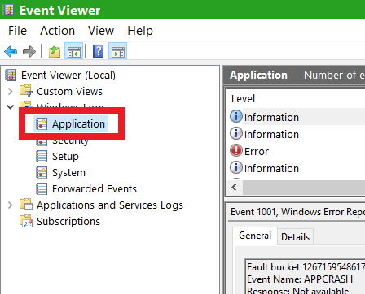Open the Help question mark icon
This screenshot has width=365, height=294.
point(98,51)
